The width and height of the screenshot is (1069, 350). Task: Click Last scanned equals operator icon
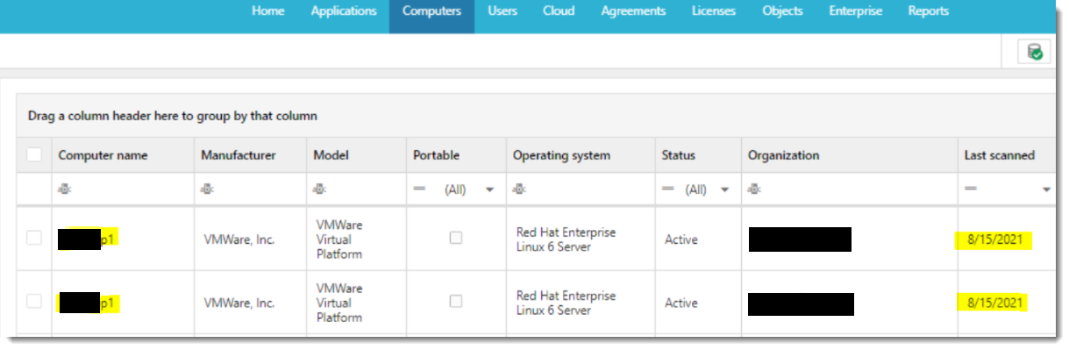click(x=971, y=189)
